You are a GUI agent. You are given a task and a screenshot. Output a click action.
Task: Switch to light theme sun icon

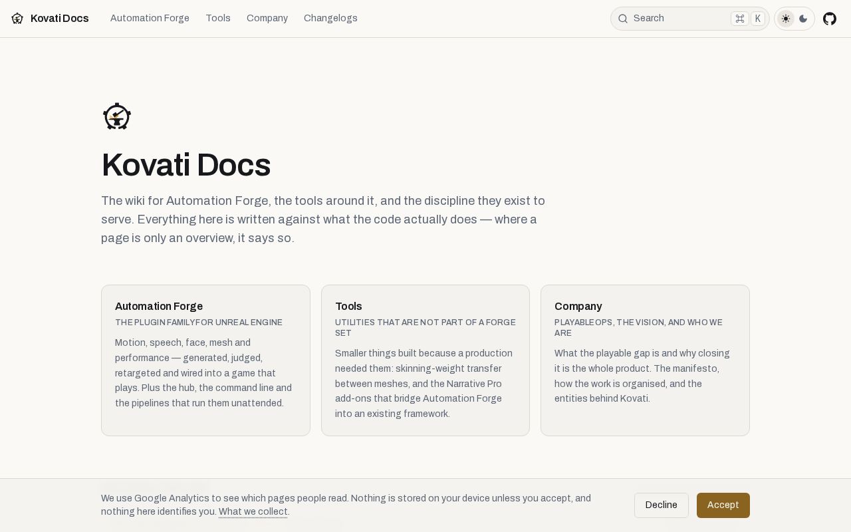pyautogui.click(x=786, y=19)
